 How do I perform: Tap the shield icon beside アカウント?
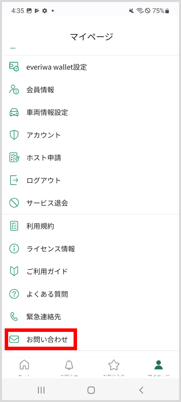coord(14,135)
